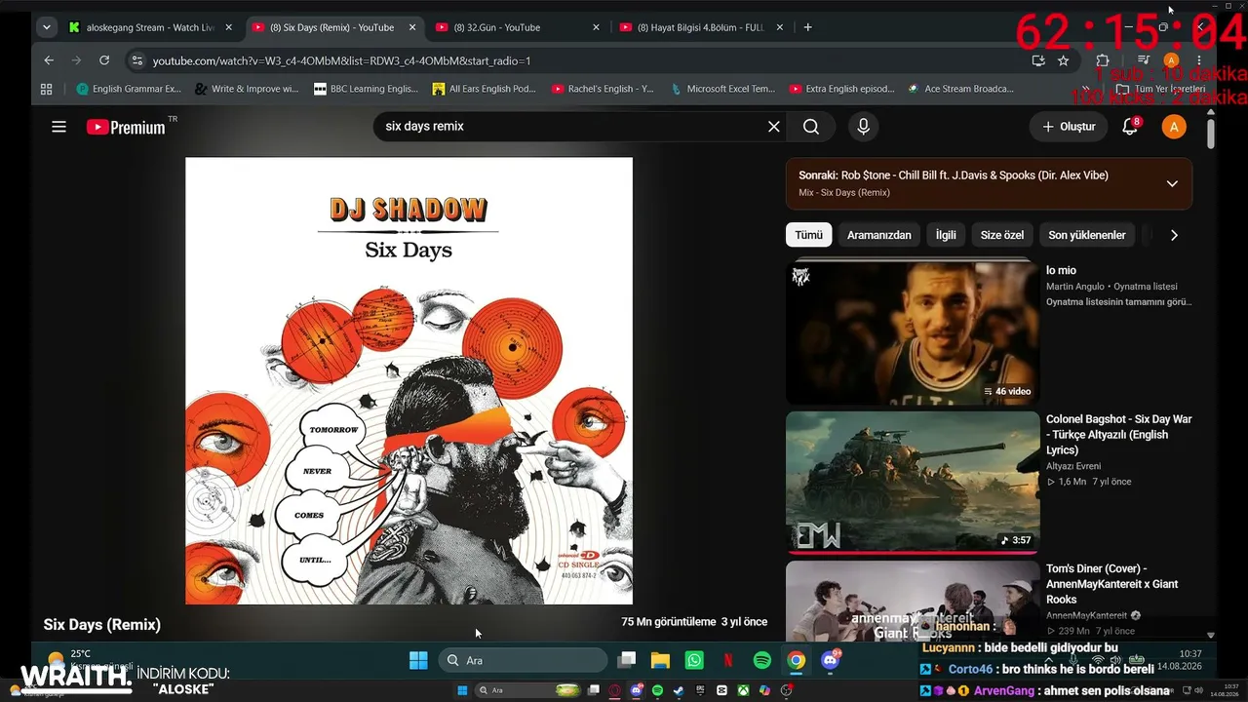The image size is (1248, 702).
Task: Clear the search box with X
Action: [774, 127]
